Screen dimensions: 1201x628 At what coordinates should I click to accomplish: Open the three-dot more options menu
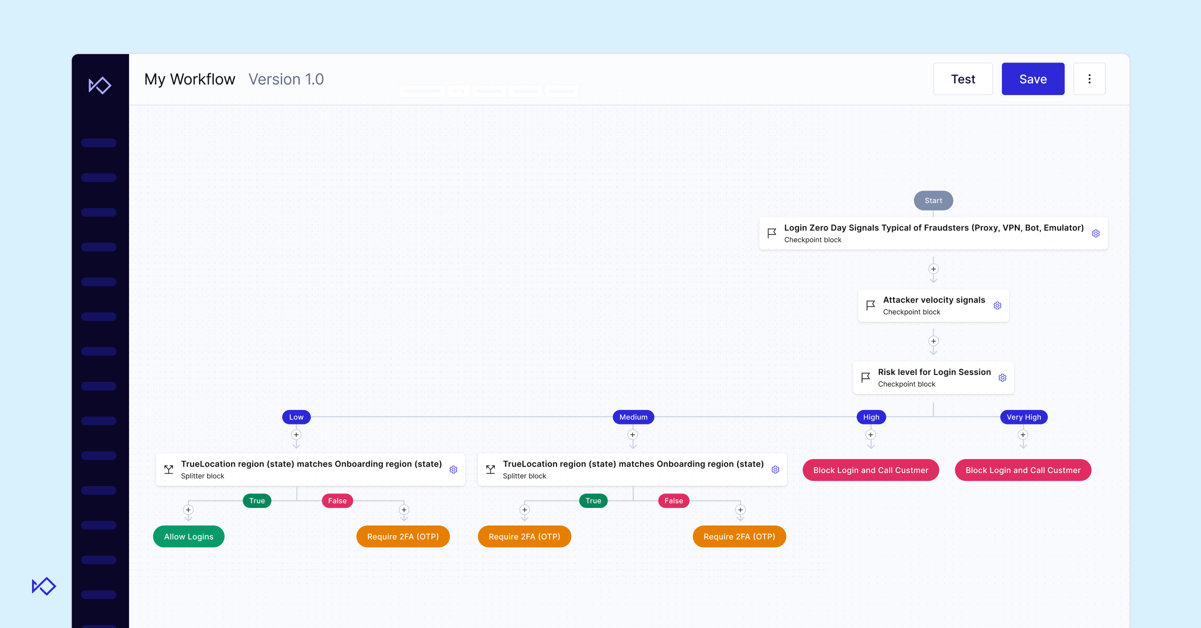1089,79
